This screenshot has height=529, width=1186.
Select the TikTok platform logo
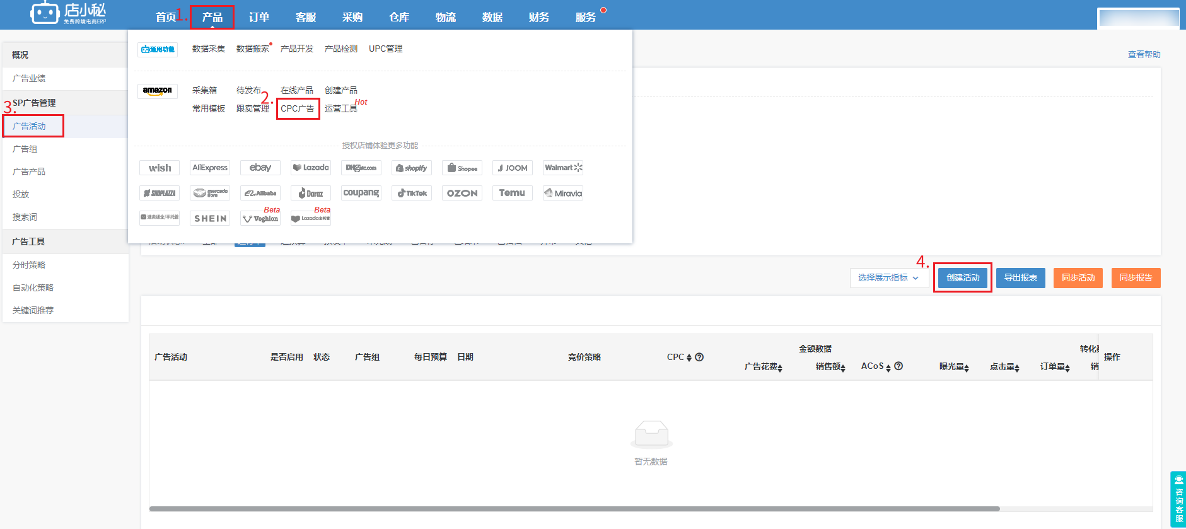pos(412,193)
